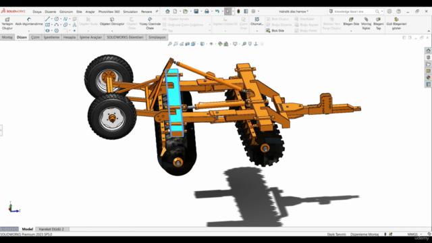Open the Design Library task pane tab
Screen dimensions: 432x243
(x=428, y=57)
